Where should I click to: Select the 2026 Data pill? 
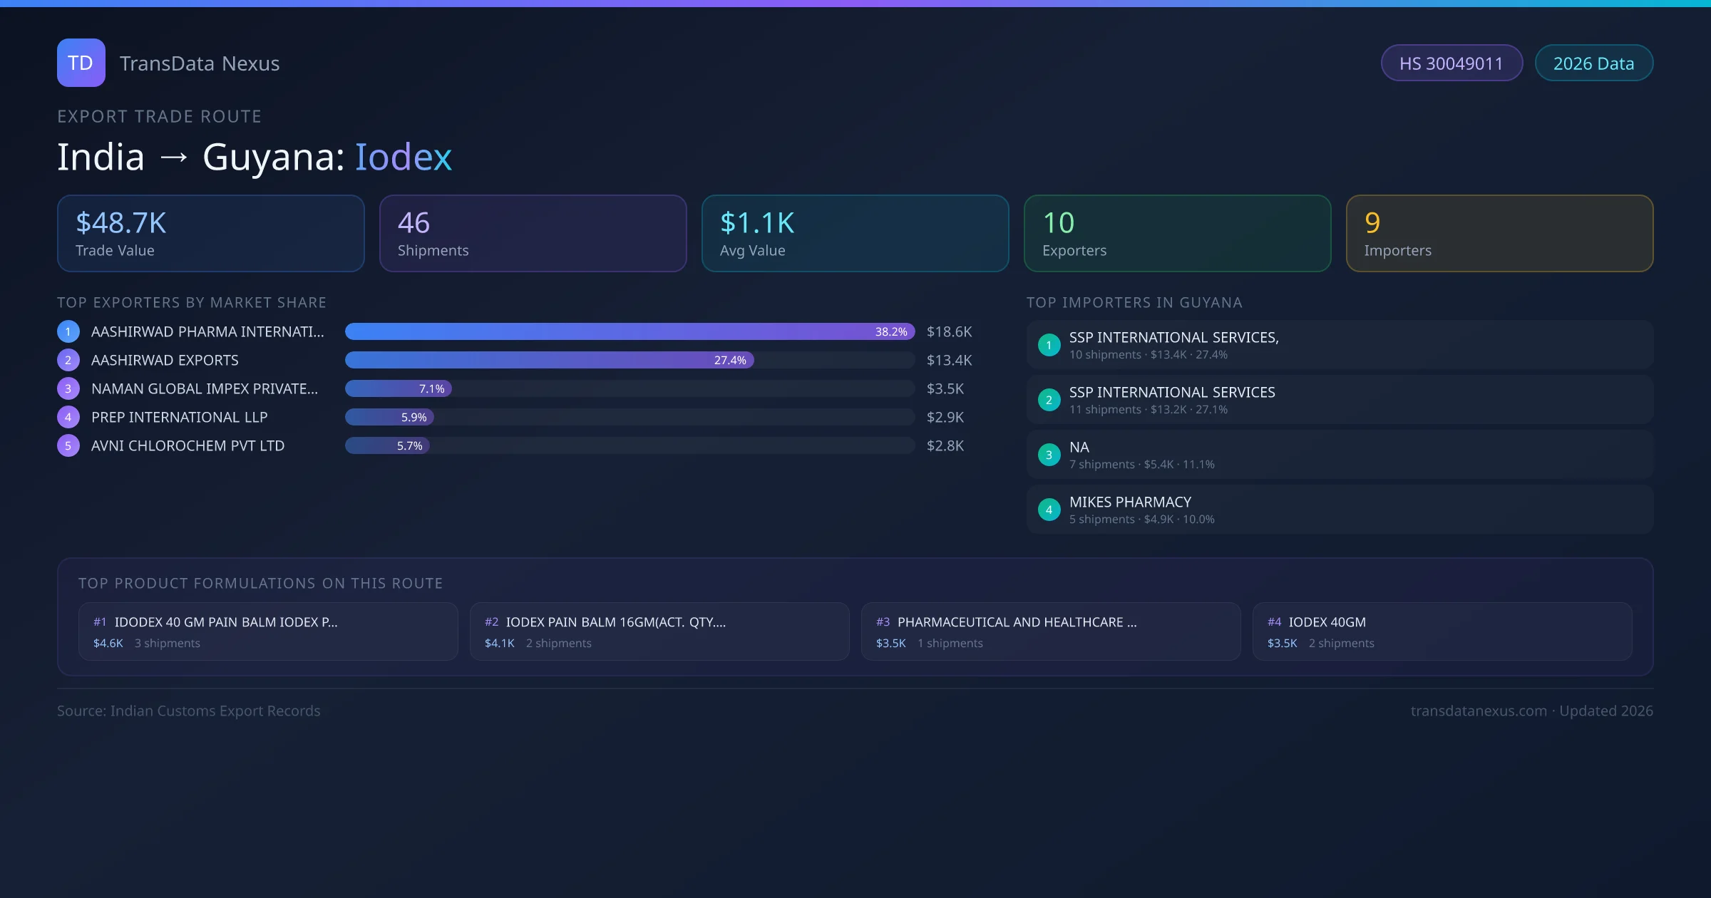(1593, 63)
